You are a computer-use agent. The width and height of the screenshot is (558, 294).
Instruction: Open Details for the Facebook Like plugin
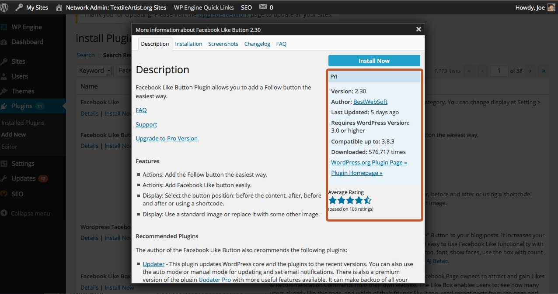pyautogui.click(x=89, y=113)
